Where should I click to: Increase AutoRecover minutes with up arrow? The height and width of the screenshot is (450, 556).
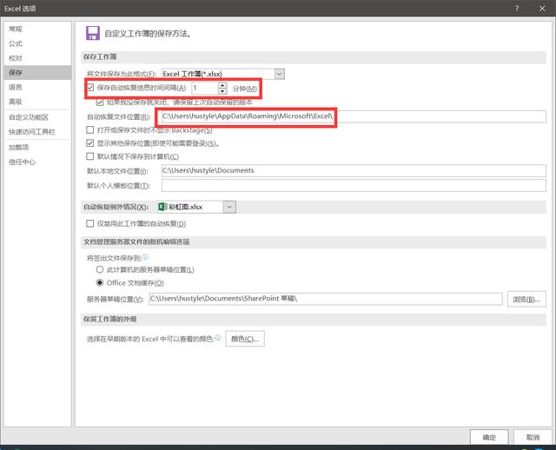click(x=222, y=85)
